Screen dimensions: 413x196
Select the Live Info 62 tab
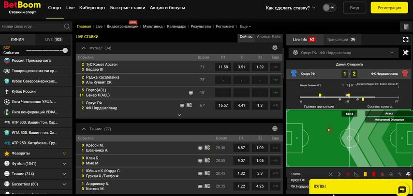pyautogui.click(x=304, y=39)
